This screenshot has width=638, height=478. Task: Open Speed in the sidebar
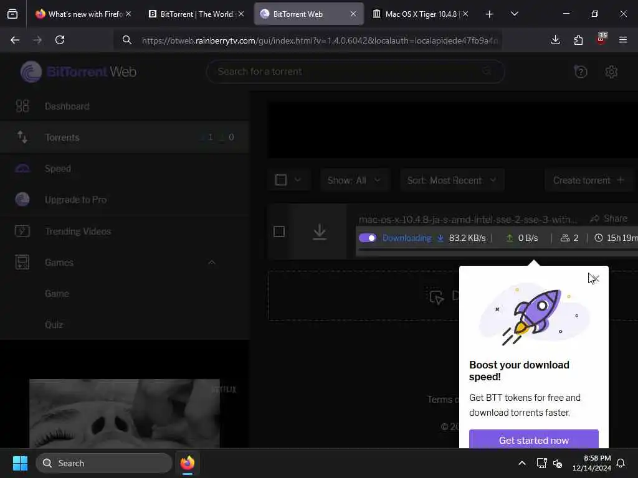click(125, 169)
